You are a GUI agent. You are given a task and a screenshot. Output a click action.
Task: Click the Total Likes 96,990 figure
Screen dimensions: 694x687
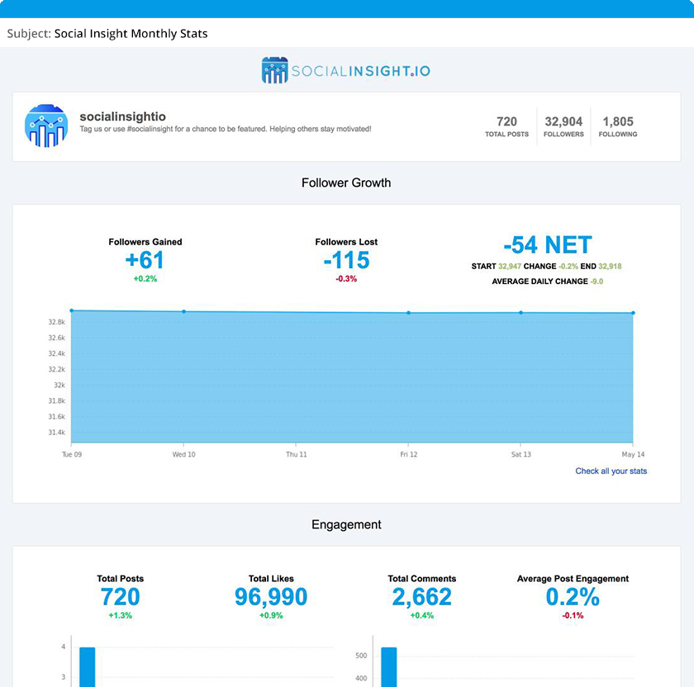(x=271, y=596)
